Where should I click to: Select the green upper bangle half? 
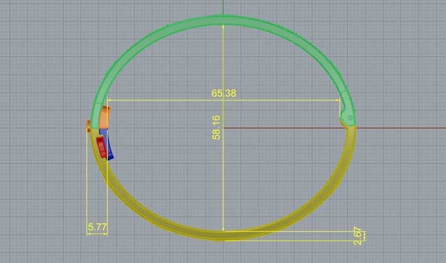click(x=224, y=20)
